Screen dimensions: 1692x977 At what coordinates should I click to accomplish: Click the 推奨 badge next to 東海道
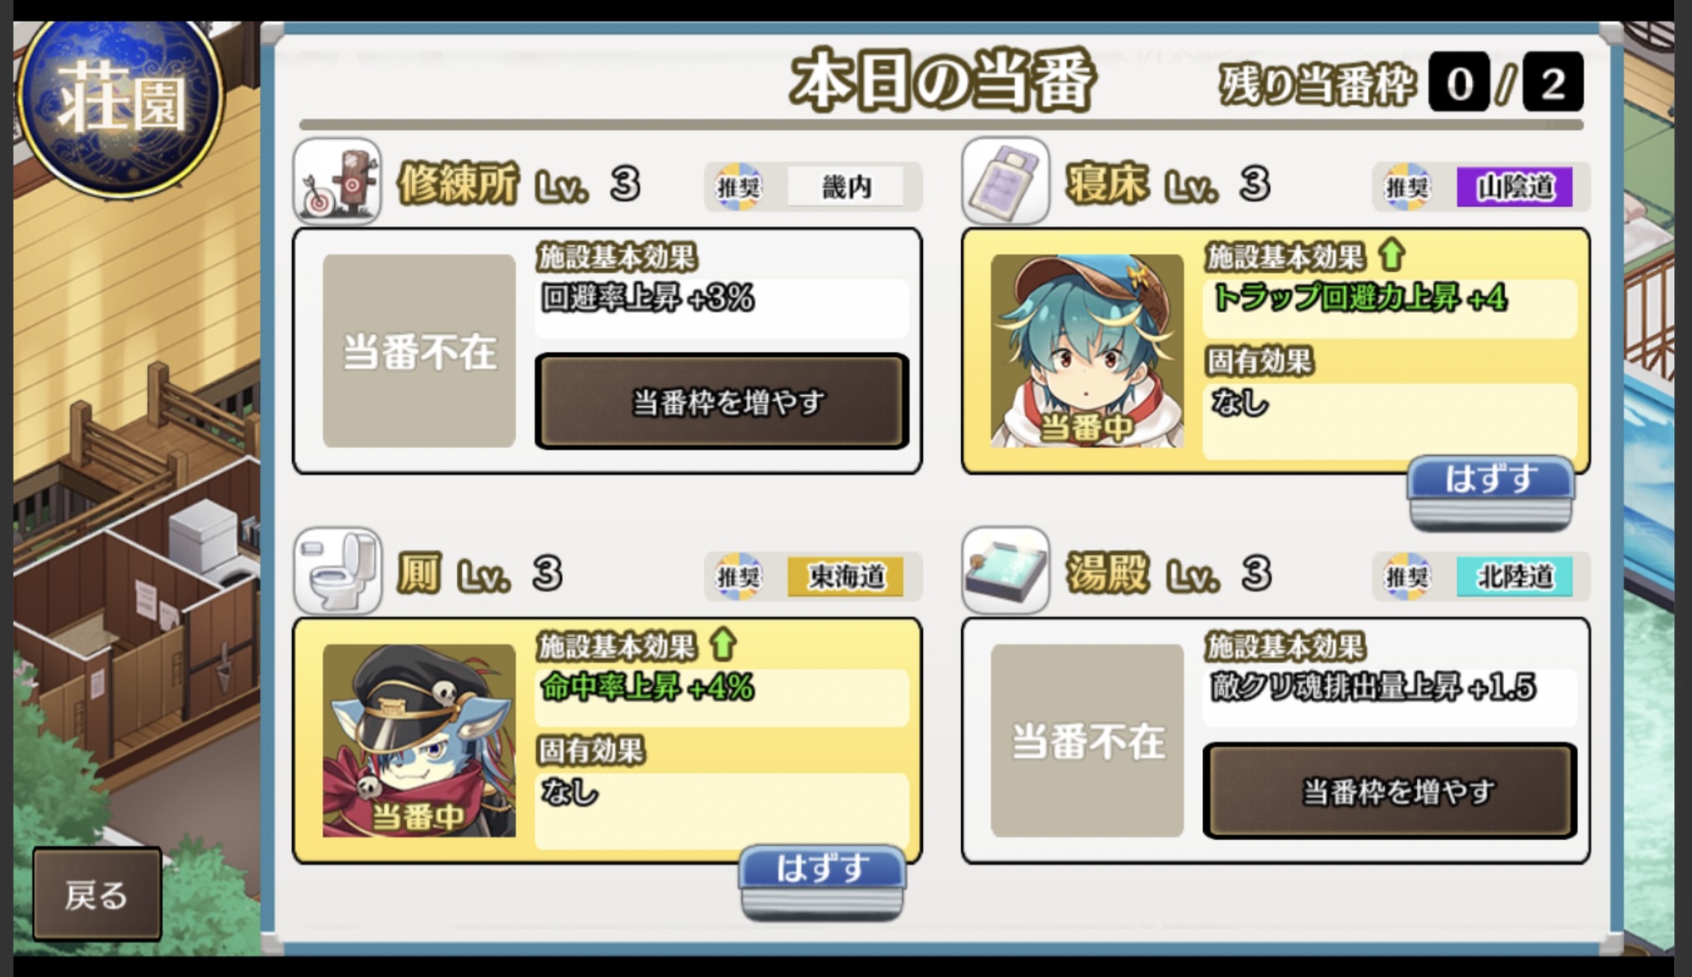click(738, 577)
